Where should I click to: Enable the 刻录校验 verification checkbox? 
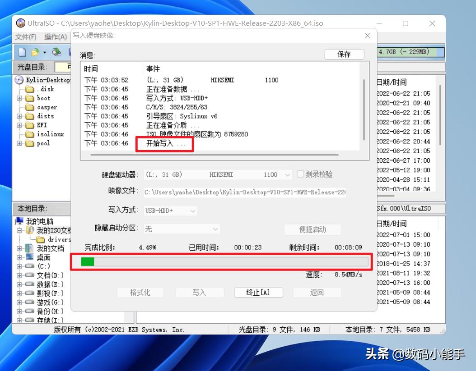[x=300, y=174]
